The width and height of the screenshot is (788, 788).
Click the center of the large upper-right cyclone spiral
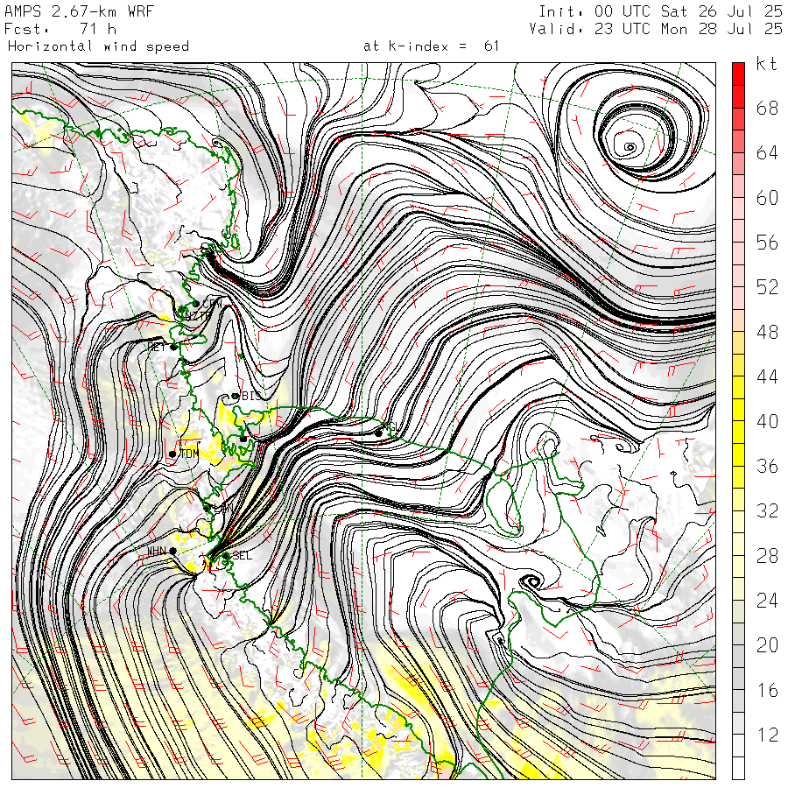[x=630, y=147]
